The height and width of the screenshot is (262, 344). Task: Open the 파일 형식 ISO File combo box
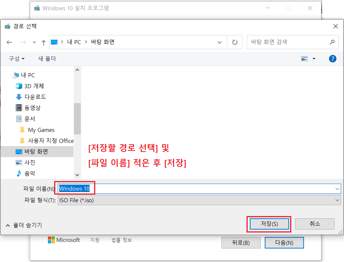[x=199, y=200]
